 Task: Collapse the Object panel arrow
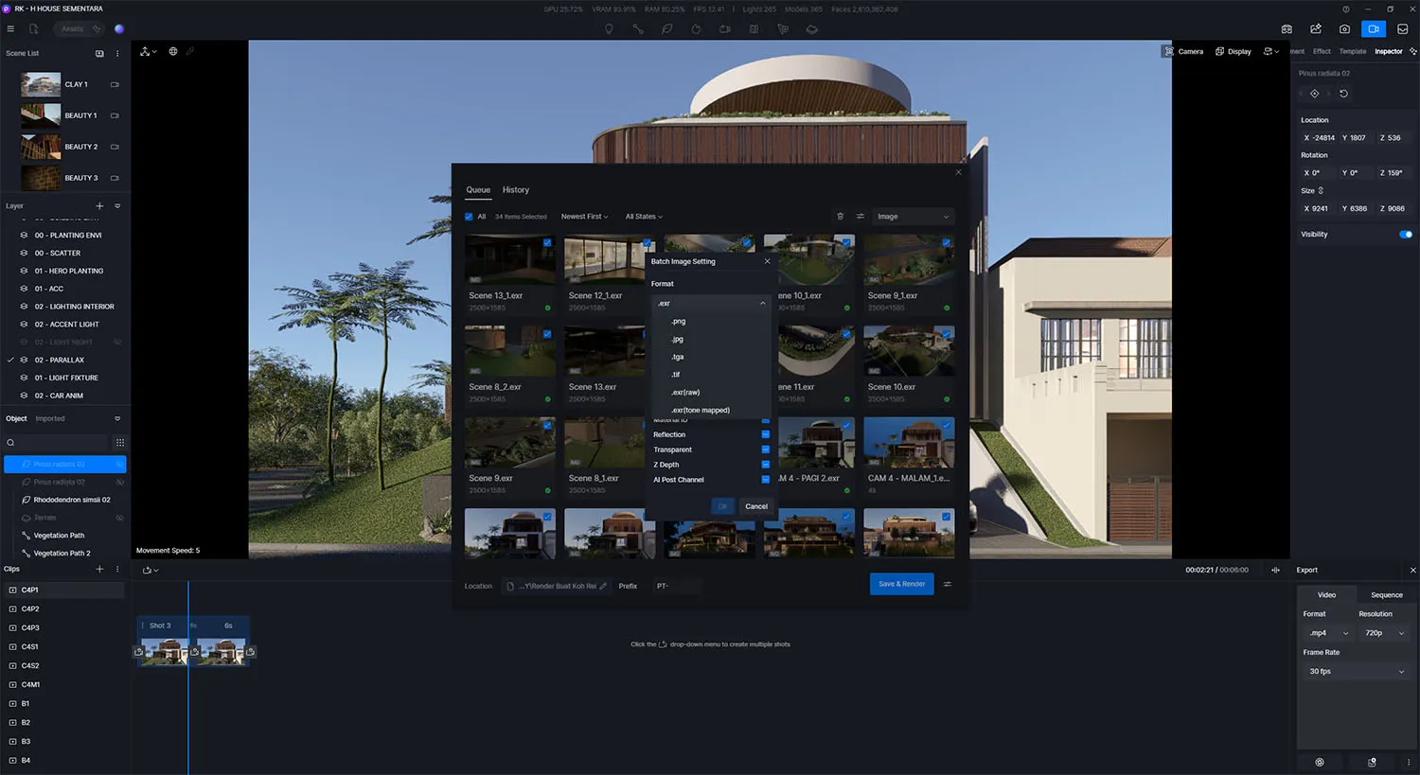(117, 418)
